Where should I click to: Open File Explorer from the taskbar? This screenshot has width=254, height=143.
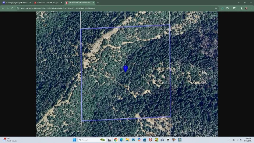coord(127,140)
